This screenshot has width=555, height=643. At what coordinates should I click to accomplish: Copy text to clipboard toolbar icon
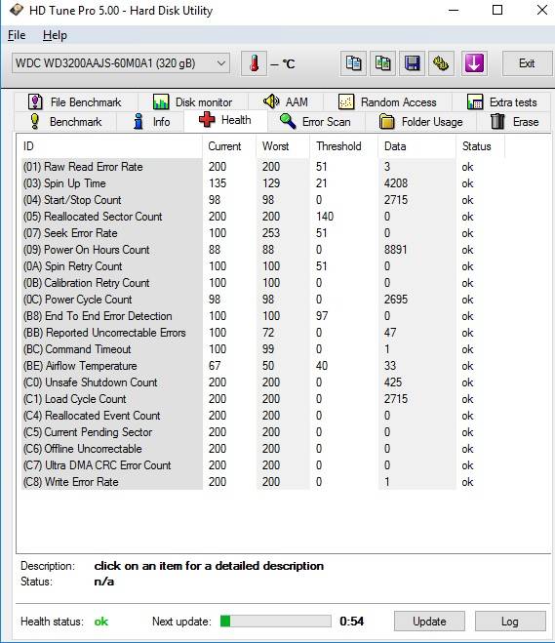[353, 63]
